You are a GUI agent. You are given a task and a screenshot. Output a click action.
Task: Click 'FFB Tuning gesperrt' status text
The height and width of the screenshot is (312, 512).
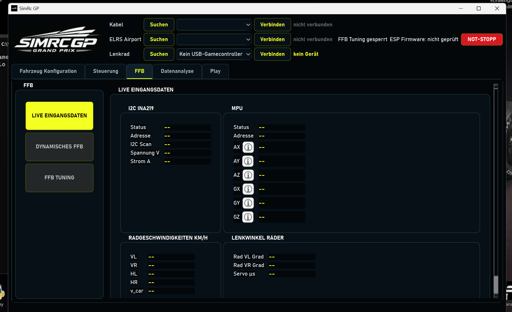tap(363, 39)
